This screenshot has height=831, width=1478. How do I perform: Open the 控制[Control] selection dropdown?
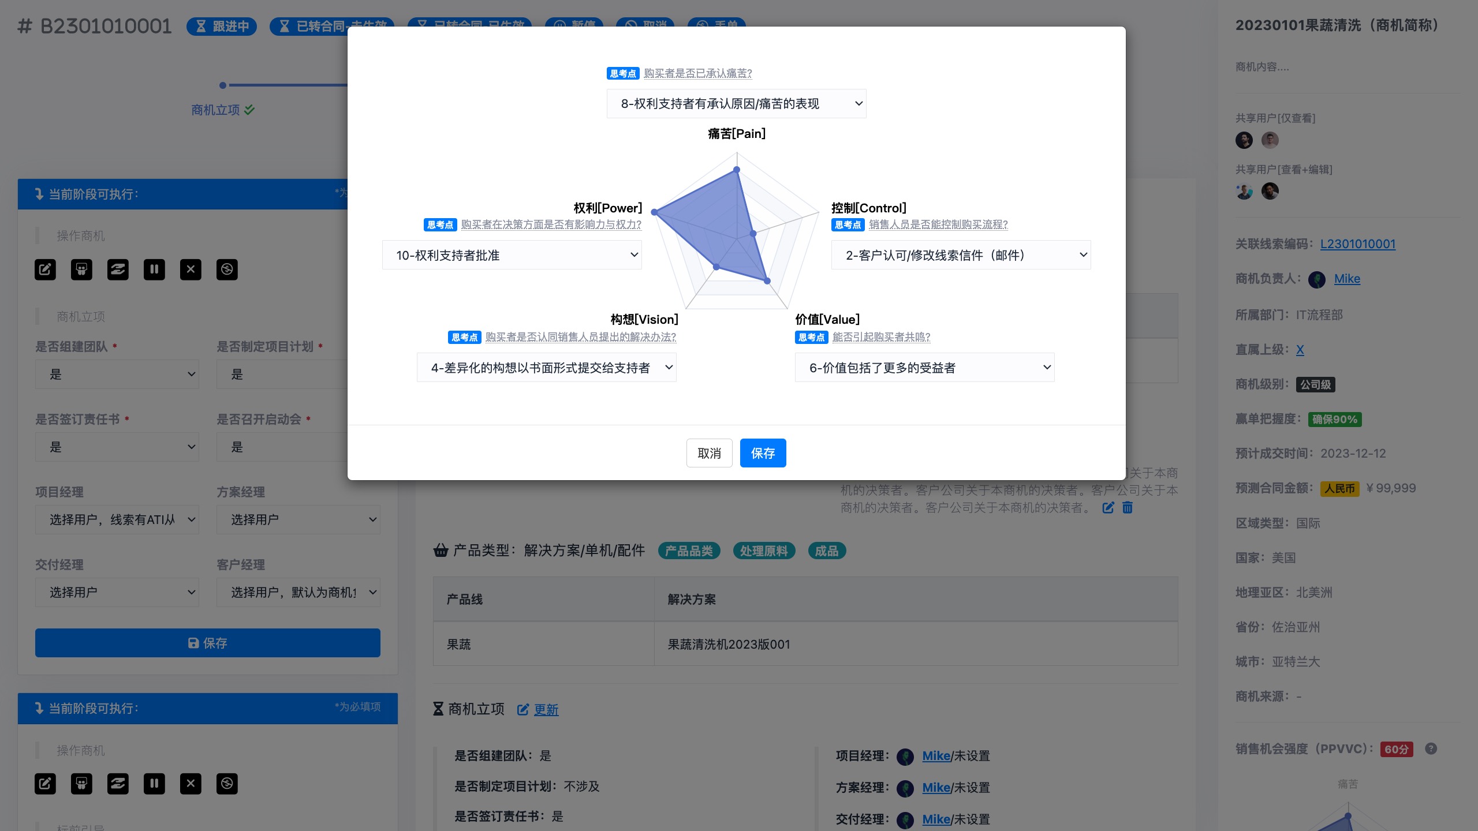pos(961,255)
